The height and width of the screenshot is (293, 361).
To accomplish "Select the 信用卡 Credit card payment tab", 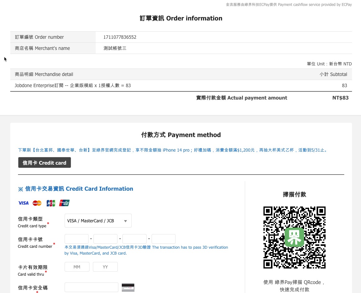I will (44, 163).
